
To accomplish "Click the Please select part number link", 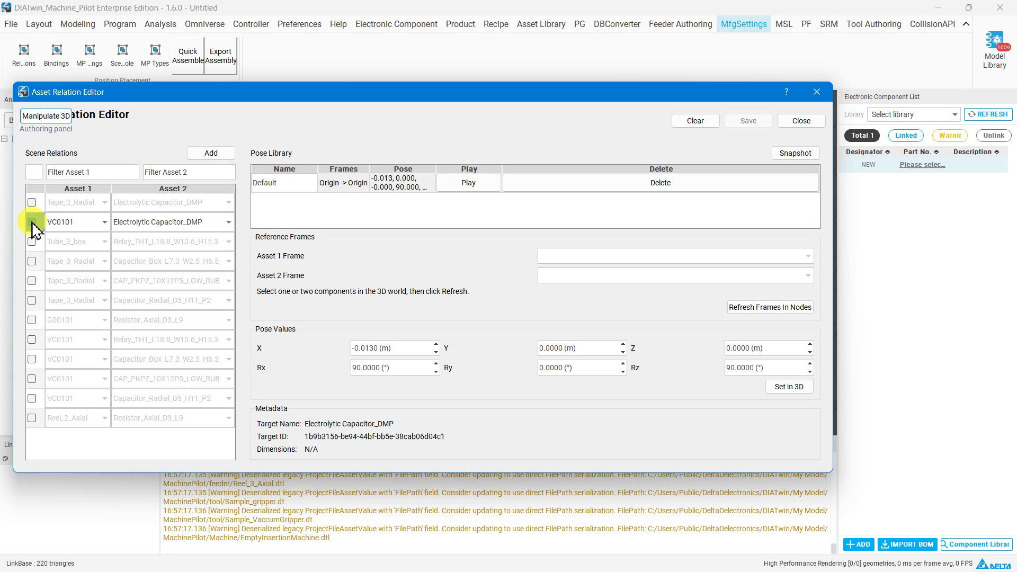I will pos(922,165).
